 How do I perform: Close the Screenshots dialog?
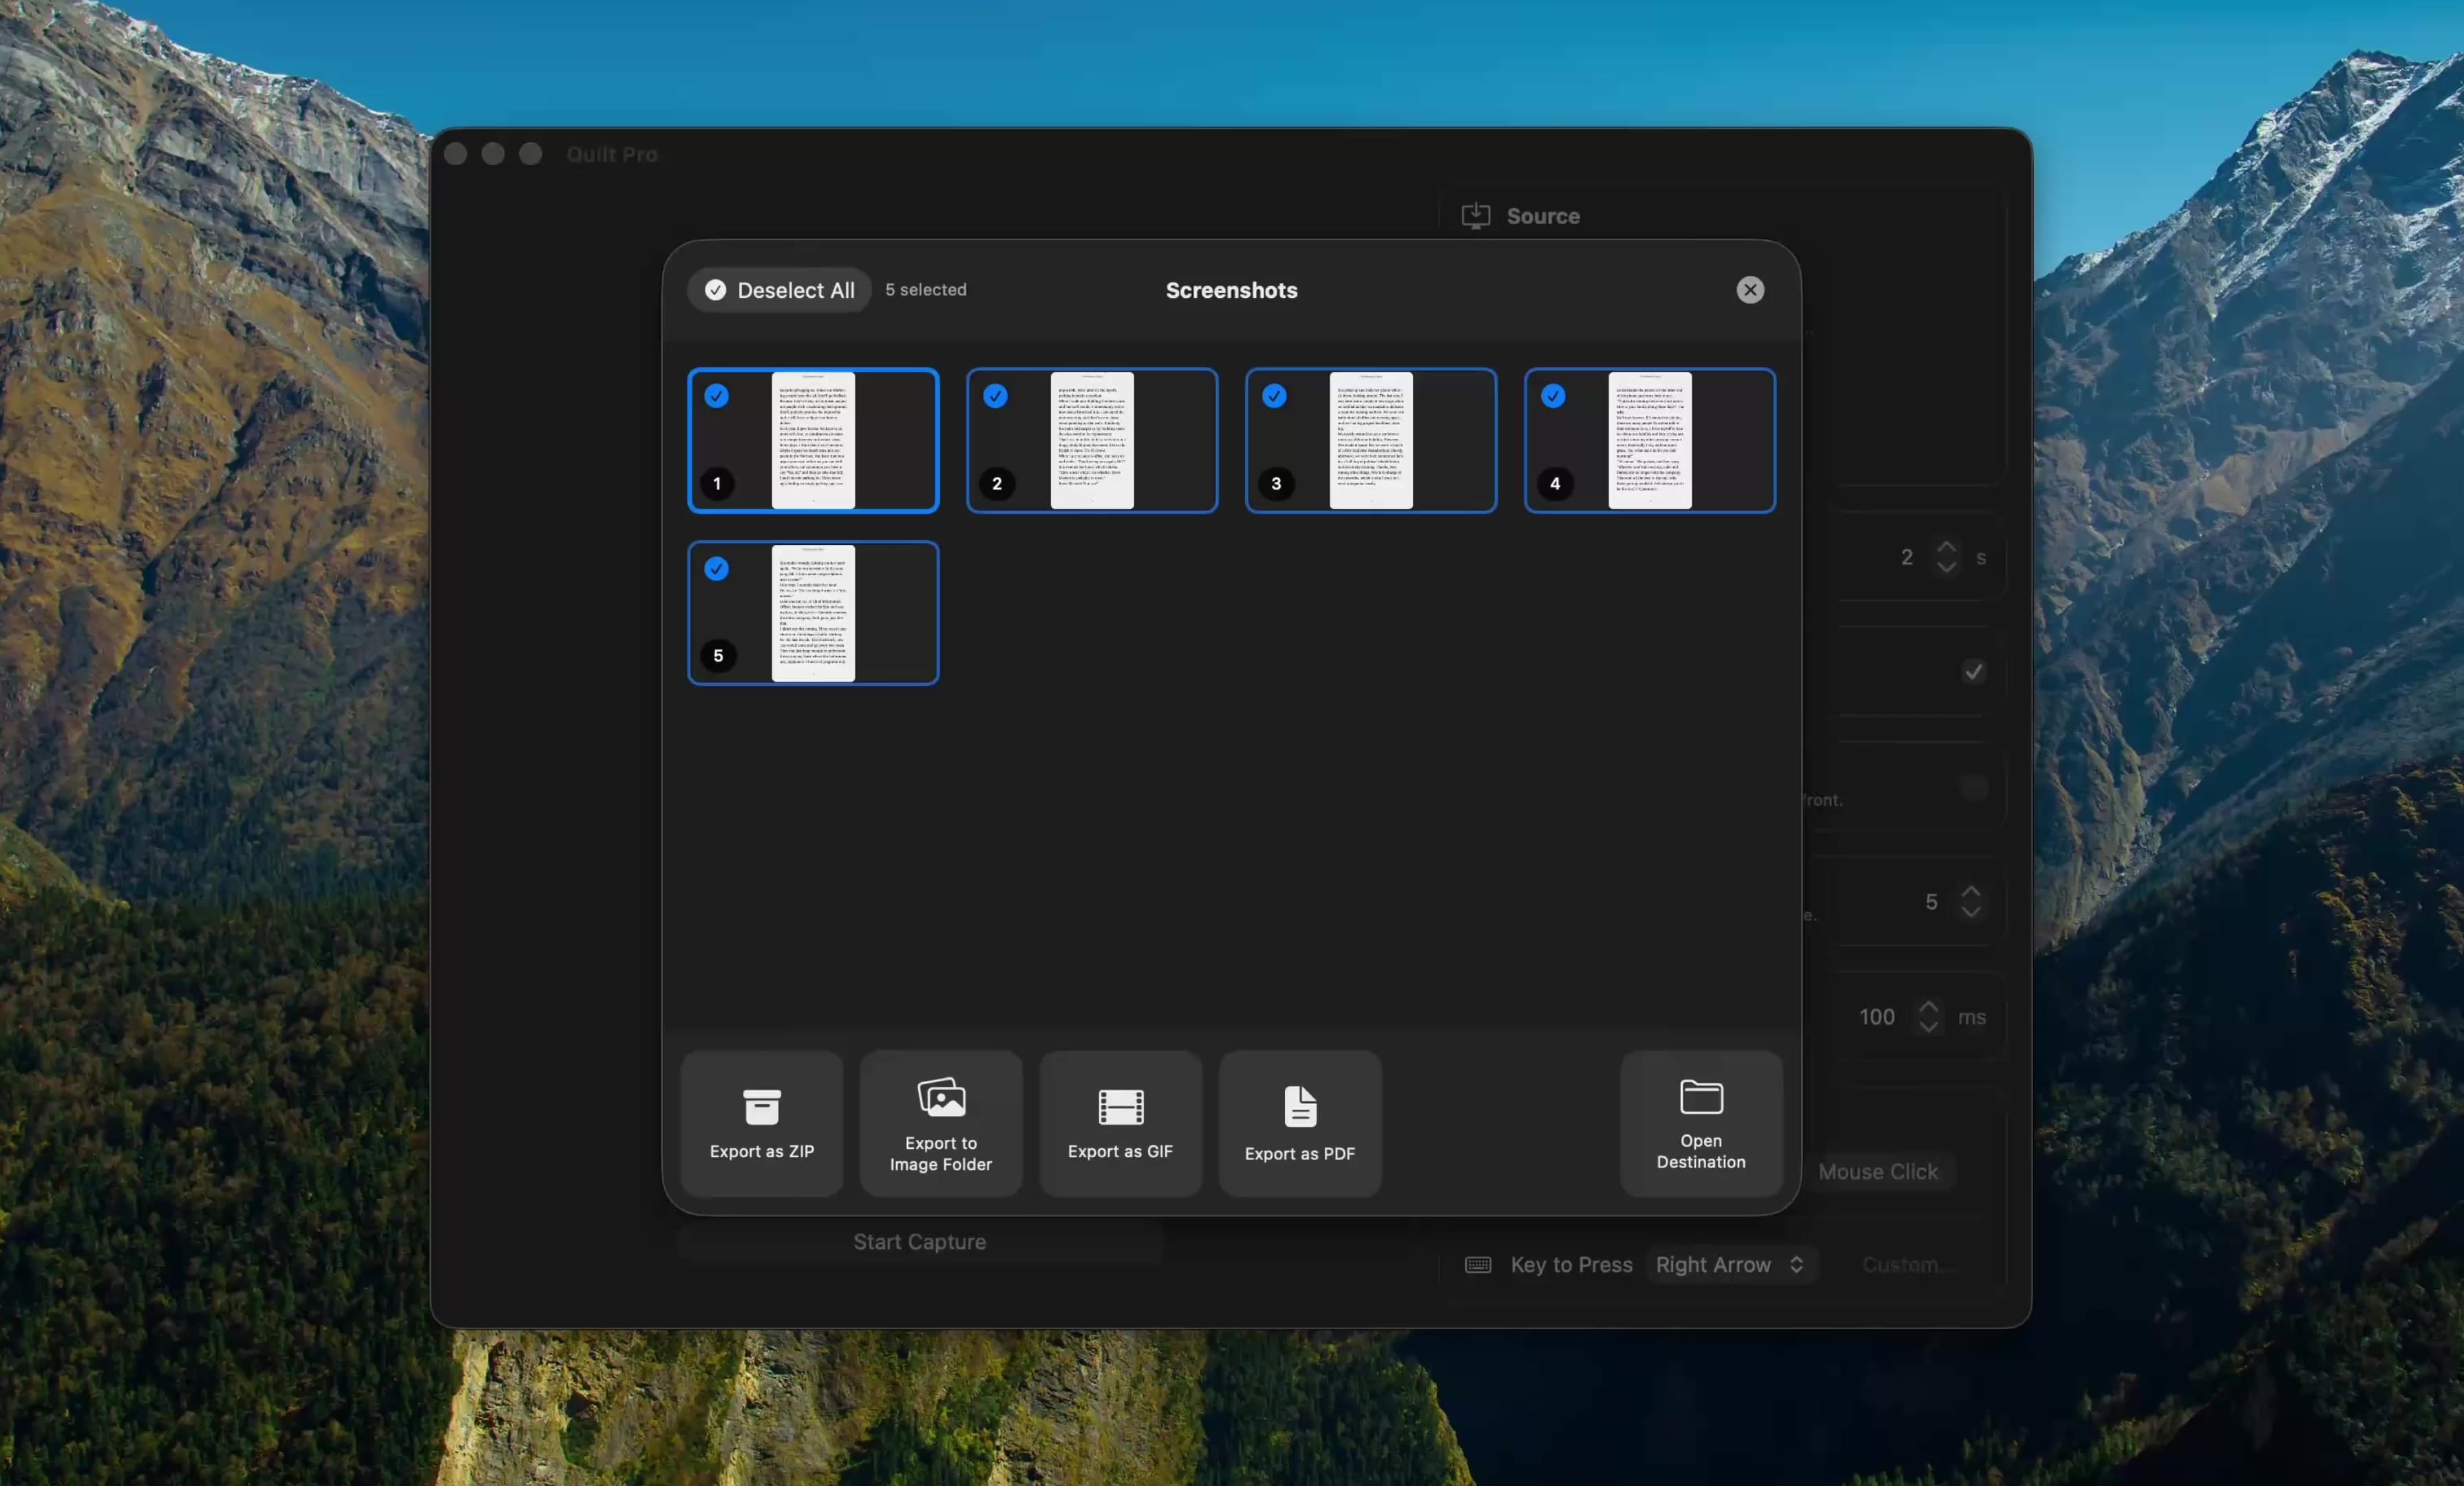coord(1749,290)
